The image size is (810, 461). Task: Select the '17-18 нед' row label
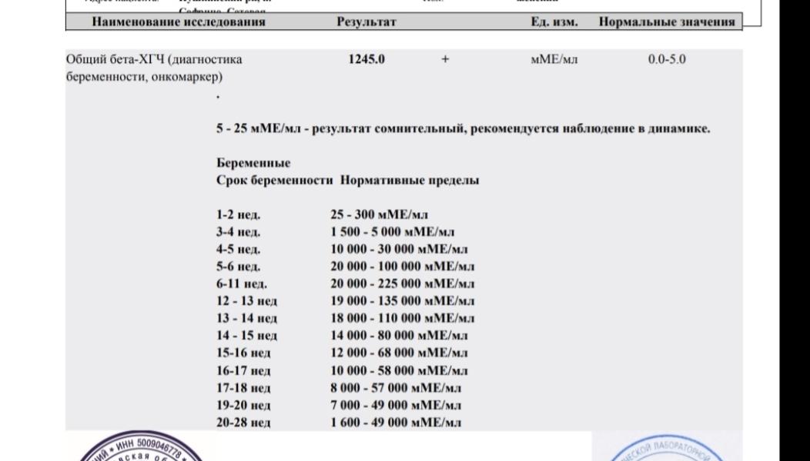243,388
